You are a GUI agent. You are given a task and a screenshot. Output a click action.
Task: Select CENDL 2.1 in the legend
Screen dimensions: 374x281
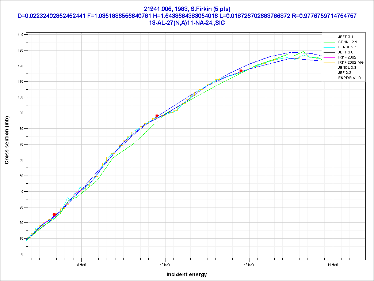(347, 42)
